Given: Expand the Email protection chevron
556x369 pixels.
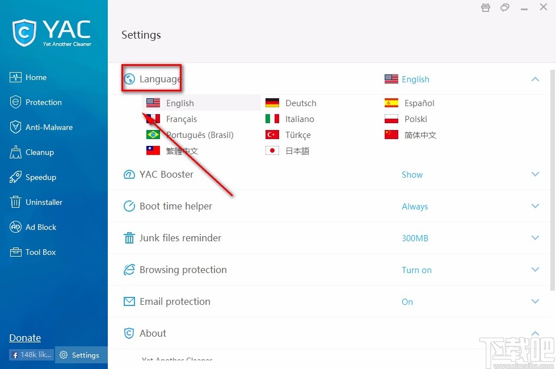Looking at the screenshot, I should click(535, 301).
